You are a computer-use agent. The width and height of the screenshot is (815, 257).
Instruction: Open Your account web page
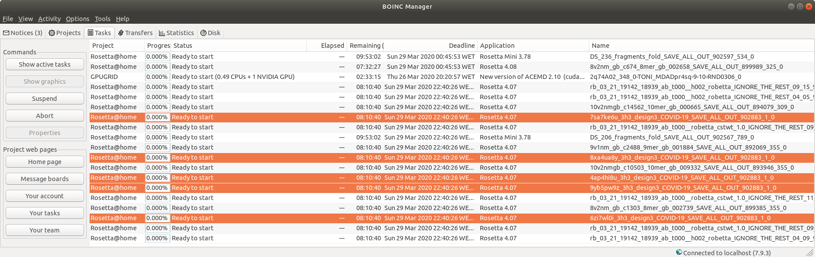tap(45, 196)
